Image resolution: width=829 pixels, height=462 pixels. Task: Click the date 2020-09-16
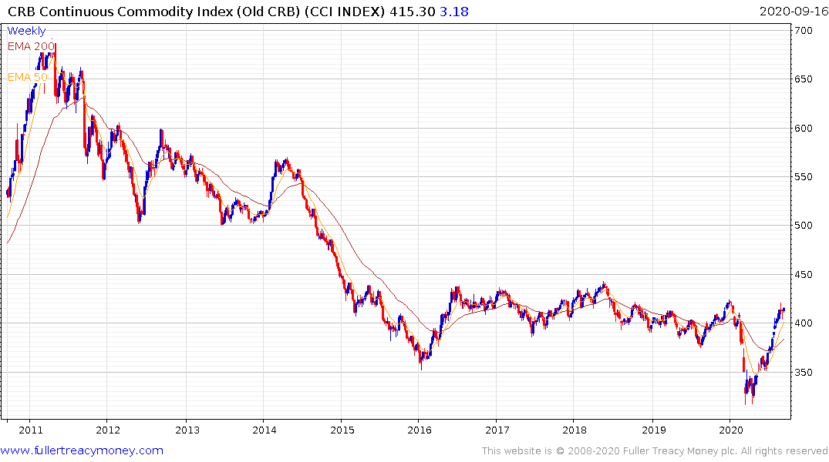[x=793, y=12]
